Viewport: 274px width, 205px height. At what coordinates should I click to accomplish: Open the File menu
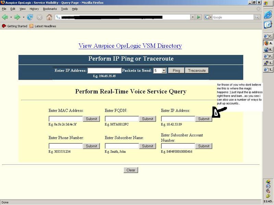point(4,9)
